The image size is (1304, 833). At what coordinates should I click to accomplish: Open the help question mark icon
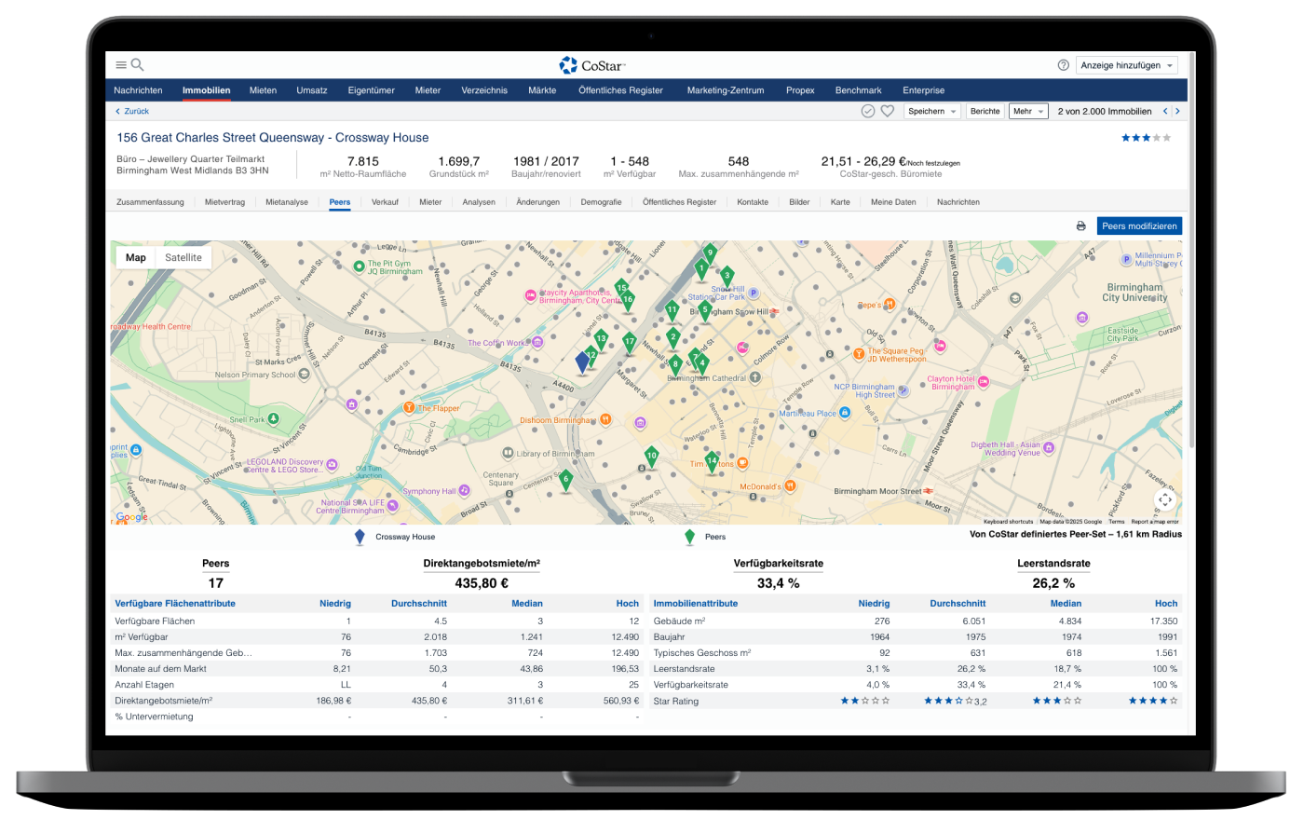pyautogui.click(x=1064, y=65)
